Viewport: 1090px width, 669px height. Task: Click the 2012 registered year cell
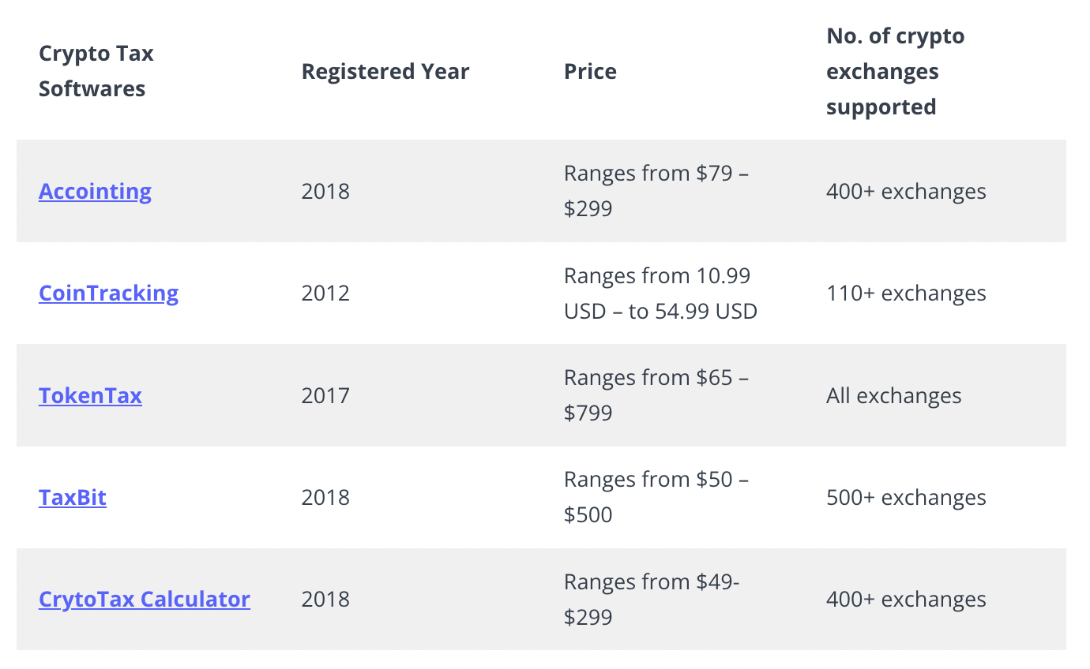[325, 293]
